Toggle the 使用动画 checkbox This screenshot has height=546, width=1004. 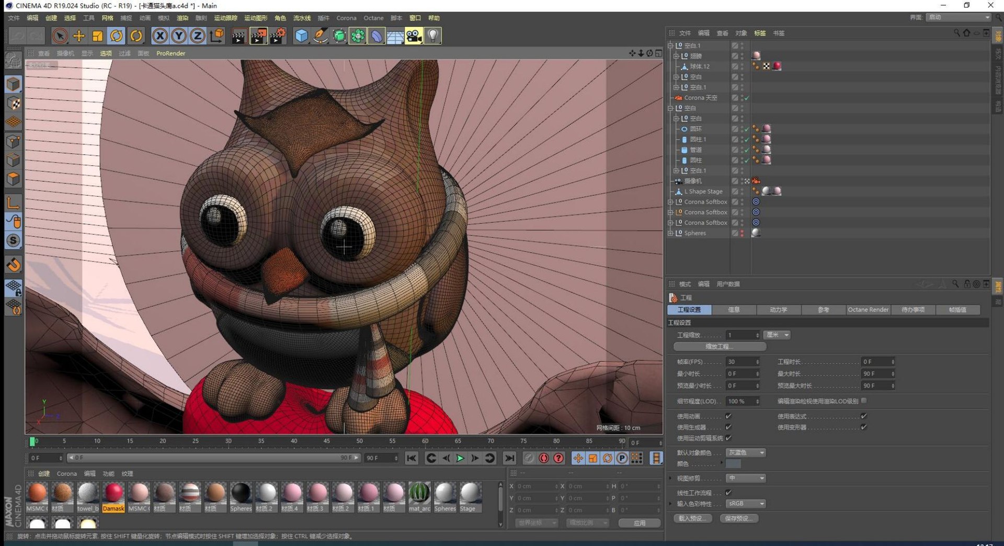pos(728,416)
